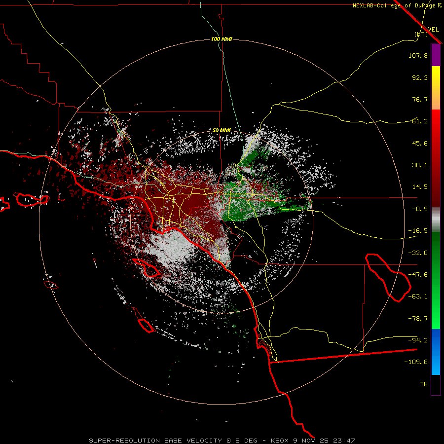Click the 45.6 velocity scale value
Screen dimensions: 444x444
coord(420,143)
